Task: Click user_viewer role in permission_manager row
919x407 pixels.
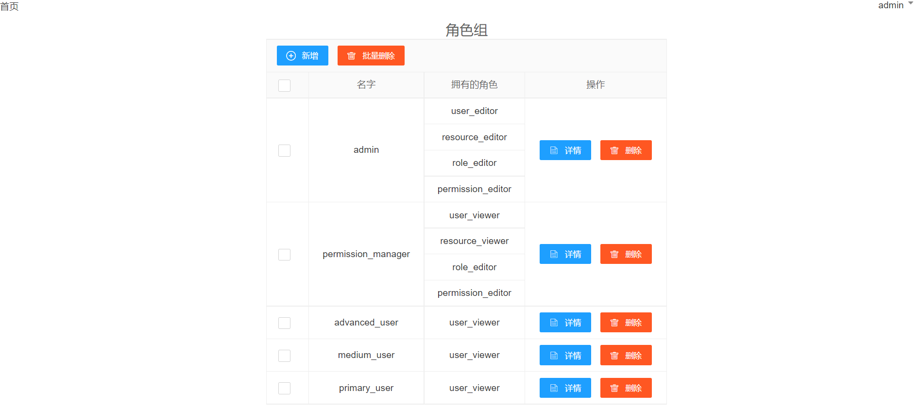Action: point(474,215)
